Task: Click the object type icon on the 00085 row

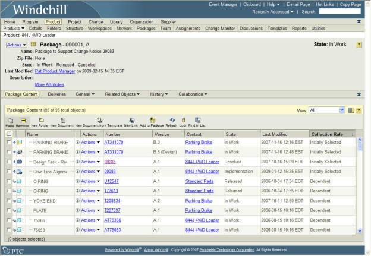Action: click(20, 162)
